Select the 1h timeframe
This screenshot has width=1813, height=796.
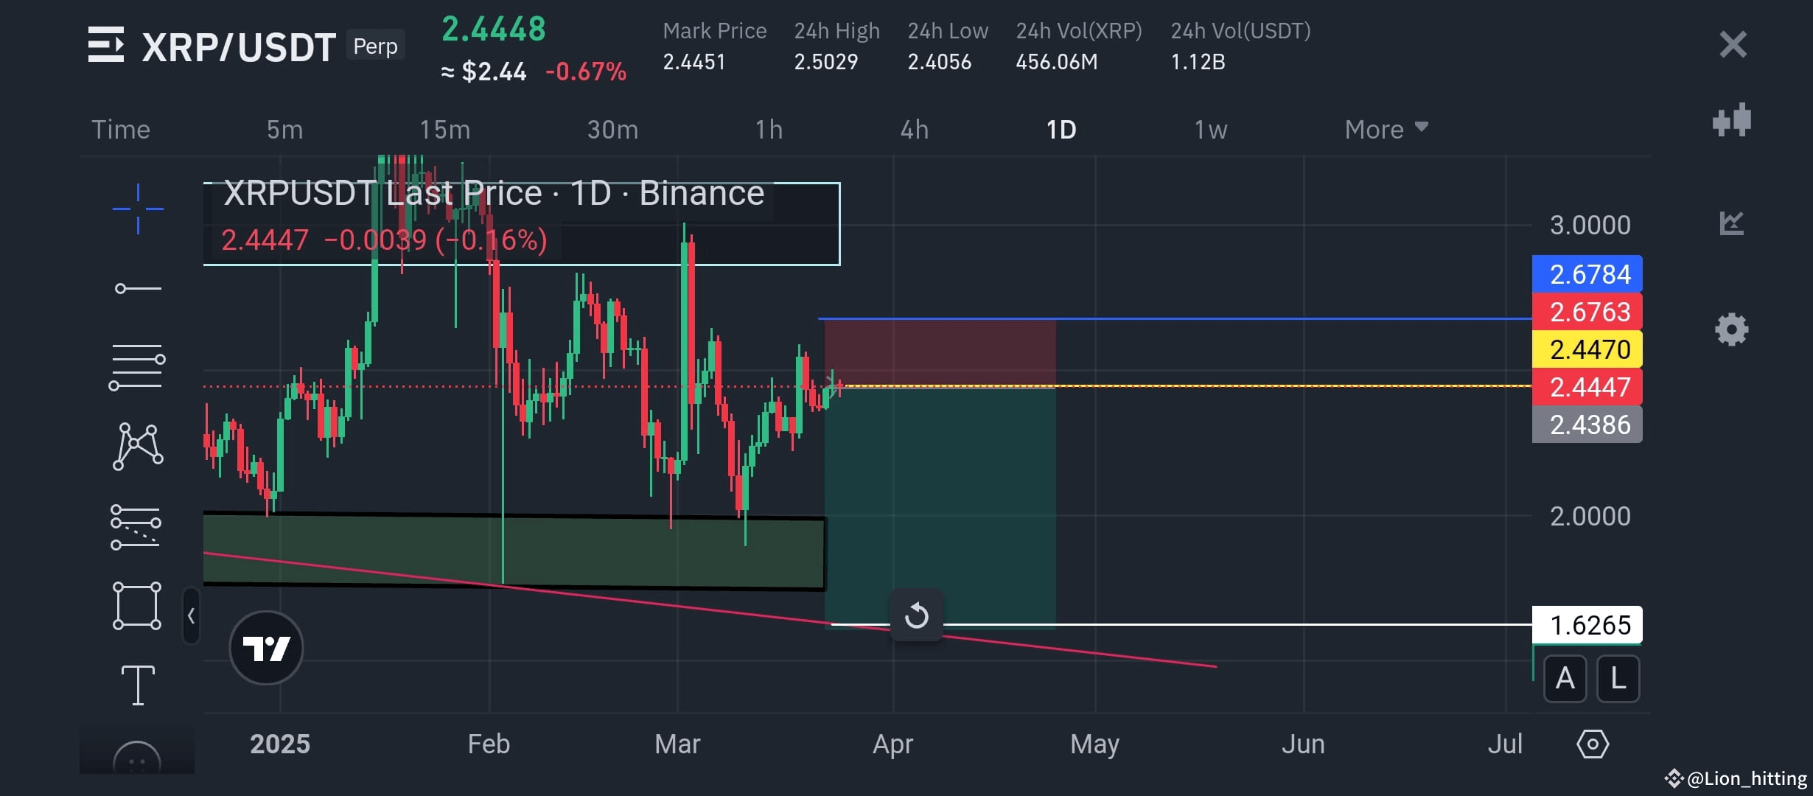click(x=769, y=130)
